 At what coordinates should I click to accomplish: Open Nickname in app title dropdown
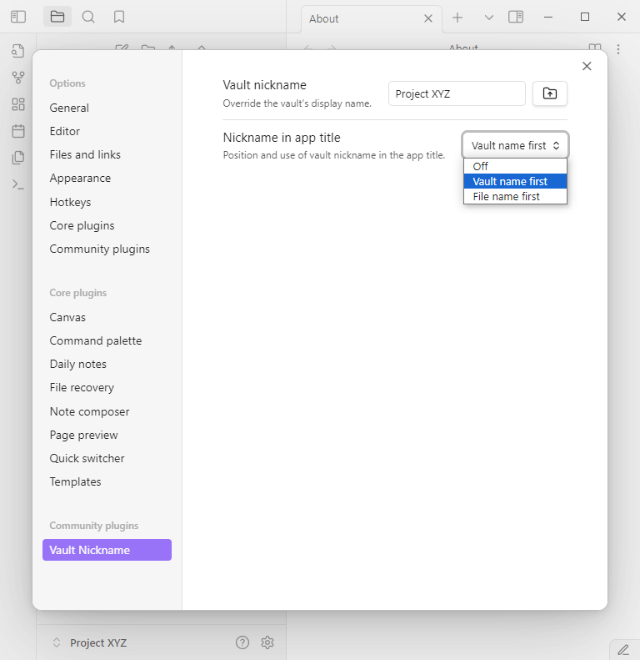point(515,145)
